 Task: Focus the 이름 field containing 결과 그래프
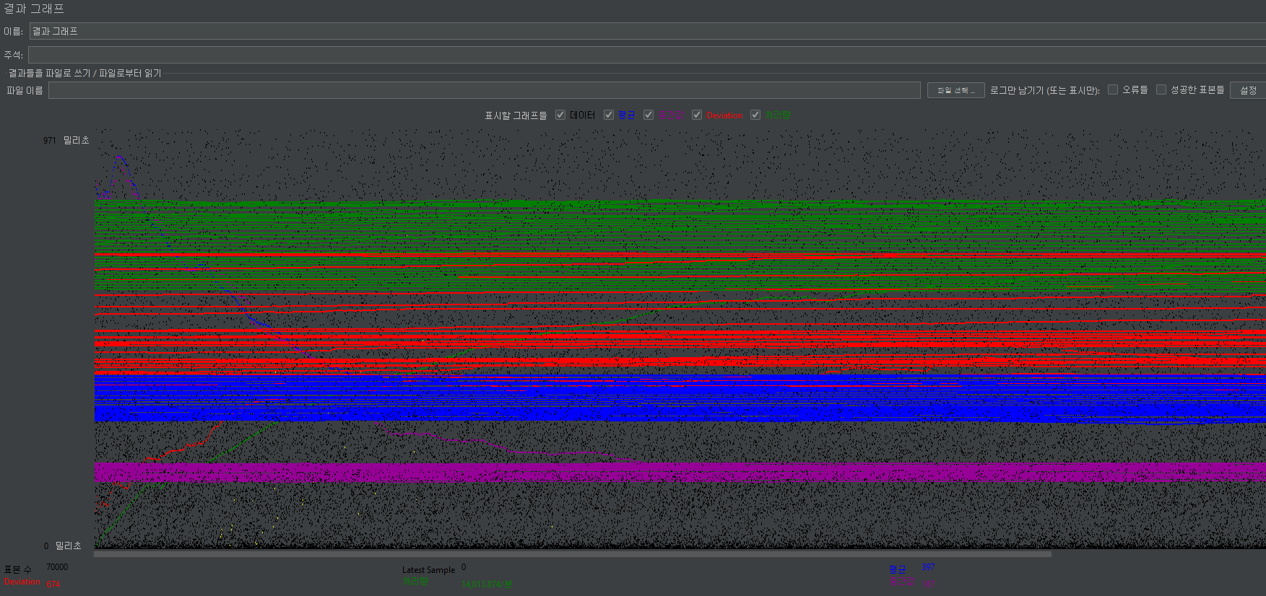(x=647, y=31)
